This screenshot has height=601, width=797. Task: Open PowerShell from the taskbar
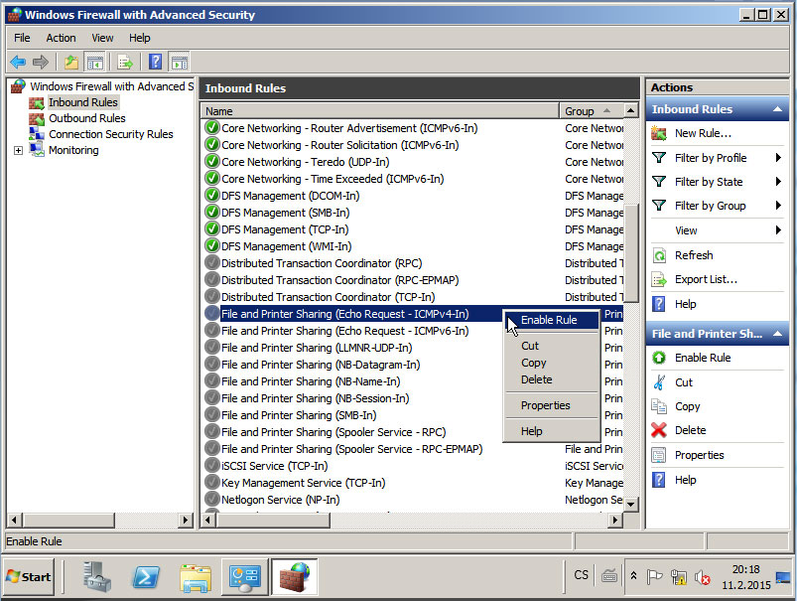148,576
